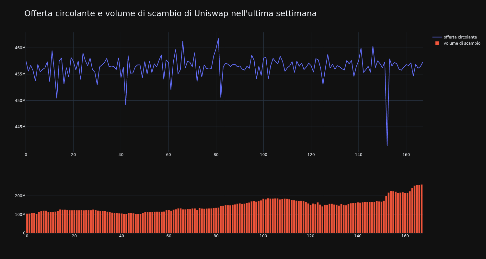Click the last tallest bar at right end
The width and height of the screenshot is (486, 259).
click(422, 209)
